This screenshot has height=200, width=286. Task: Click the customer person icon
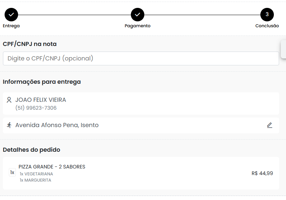(x=9, y=100)
